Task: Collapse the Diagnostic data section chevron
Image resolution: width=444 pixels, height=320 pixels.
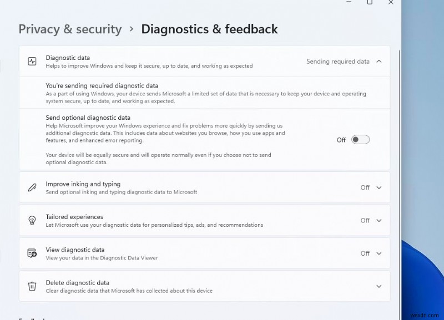Action: pyautogui.click(x=379, y=62)
